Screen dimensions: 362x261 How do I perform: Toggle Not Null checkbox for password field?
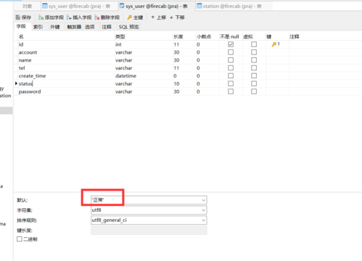pyautogui.click(x=231, y=91)
